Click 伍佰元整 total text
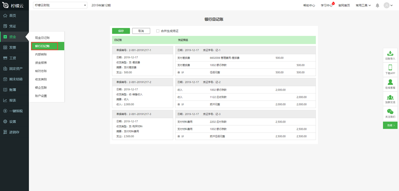Screen dimensions: 399x191 [x=214, y=72]
